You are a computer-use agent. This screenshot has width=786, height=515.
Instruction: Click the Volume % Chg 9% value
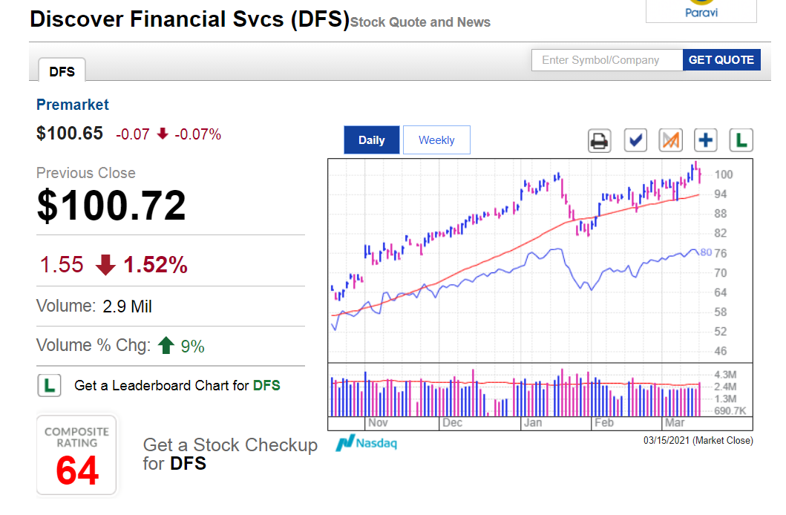(192, 346)
